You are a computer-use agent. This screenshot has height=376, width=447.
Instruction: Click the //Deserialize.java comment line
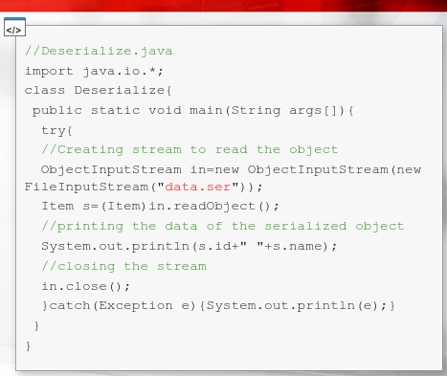pos(99,51)
